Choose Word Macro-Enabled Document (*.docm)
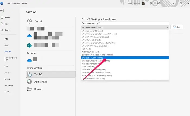Image resolution: width=190 pixels, height=116 pixels. click(125, 34)
